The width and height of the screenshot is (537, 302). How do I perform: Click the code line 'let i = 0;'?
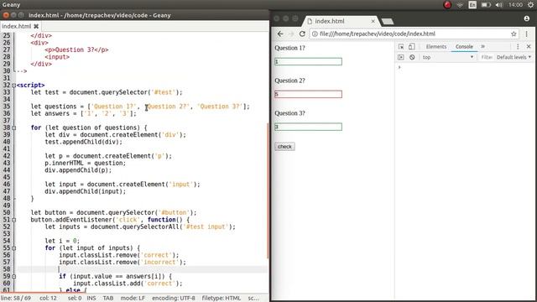pos(62,241)
